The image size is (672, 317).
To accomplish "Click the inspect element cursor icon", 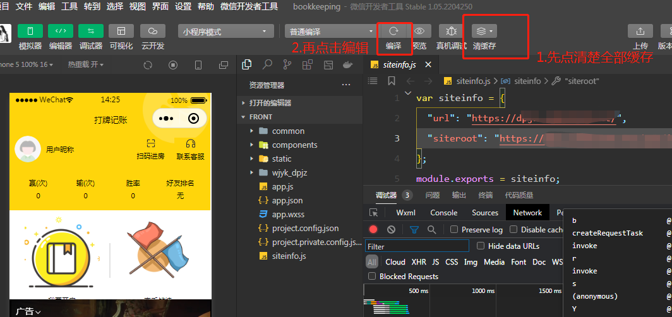I will click(374, 213).
